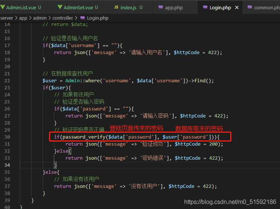Click the PHP elephant icon on common.php tab
This screenshot has width=280, height=209.
[x=250, y=7]
